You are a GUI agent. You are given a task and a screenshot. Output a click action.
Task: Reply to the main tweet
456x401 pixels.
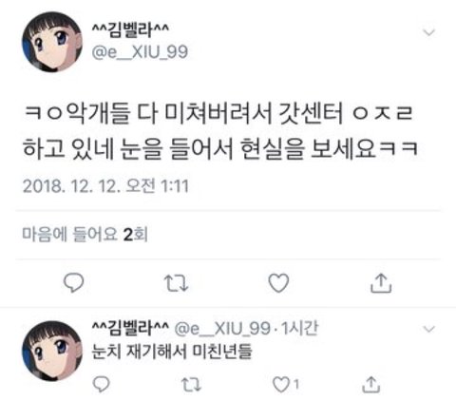click(x=74, y=282)
